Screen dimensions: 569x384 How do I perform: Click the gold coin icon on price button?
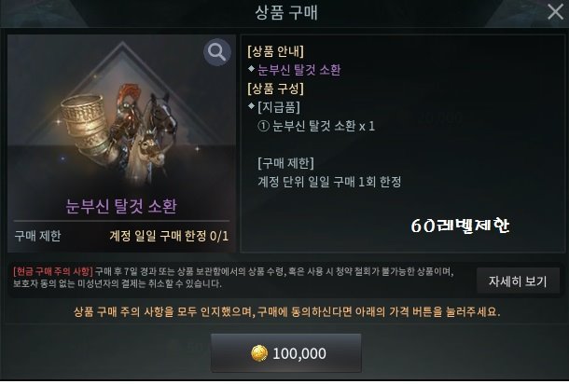(259, 353)
